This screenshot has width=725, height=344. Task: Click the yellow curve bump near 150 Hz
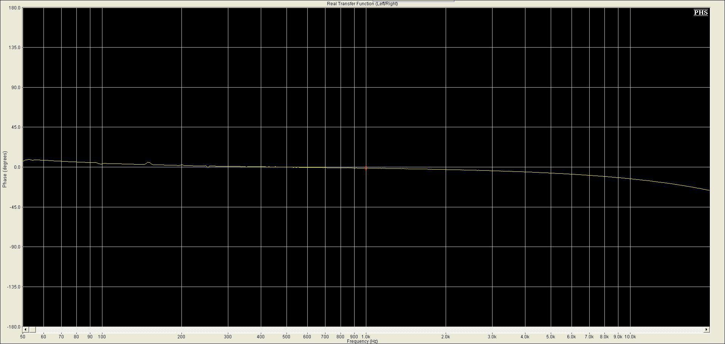149,163
